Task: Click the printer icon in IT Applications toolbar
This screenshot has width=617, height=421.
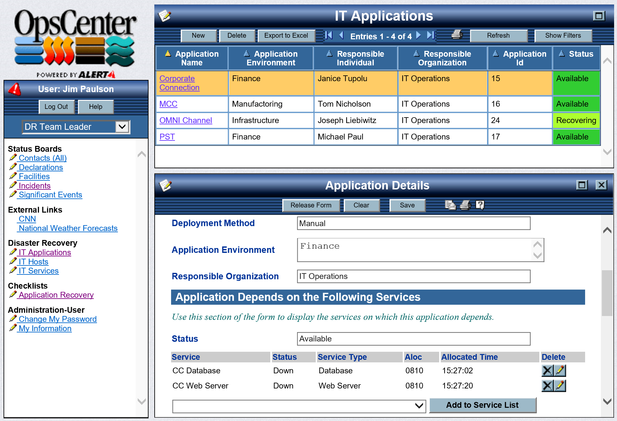Action: pos(457,35)
